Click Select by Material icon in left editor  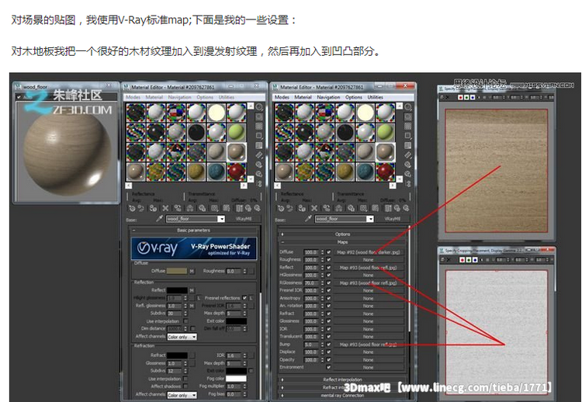(259, 174)
